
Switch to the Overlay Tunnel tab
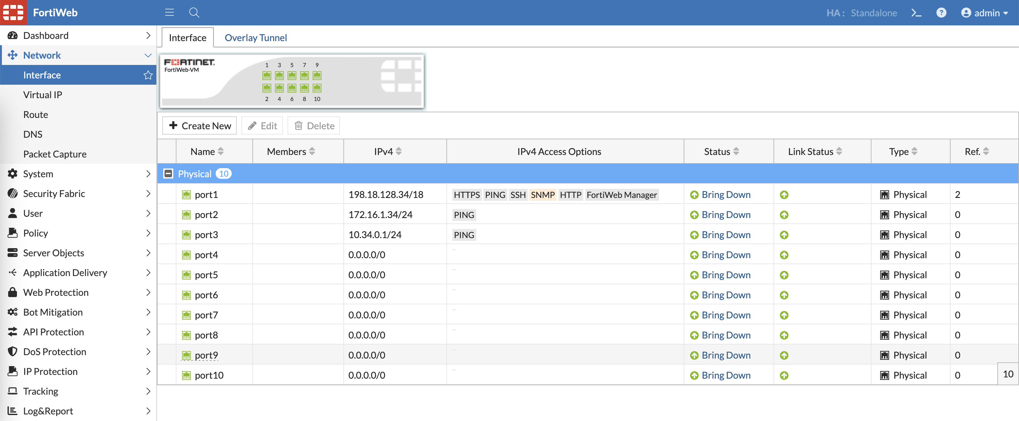pyautogui.click(x=256, y=38)
